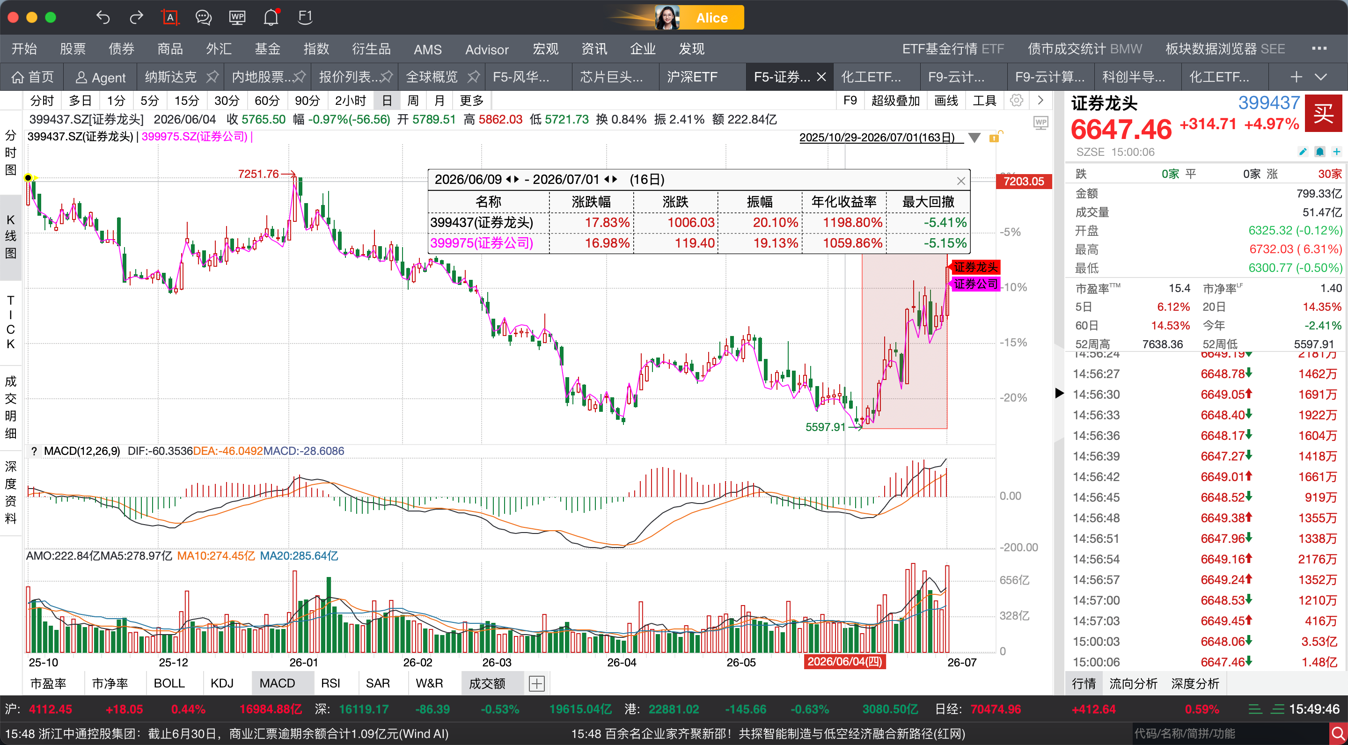Expand the tab list chevron next to plus

(x=1321, y=77)
